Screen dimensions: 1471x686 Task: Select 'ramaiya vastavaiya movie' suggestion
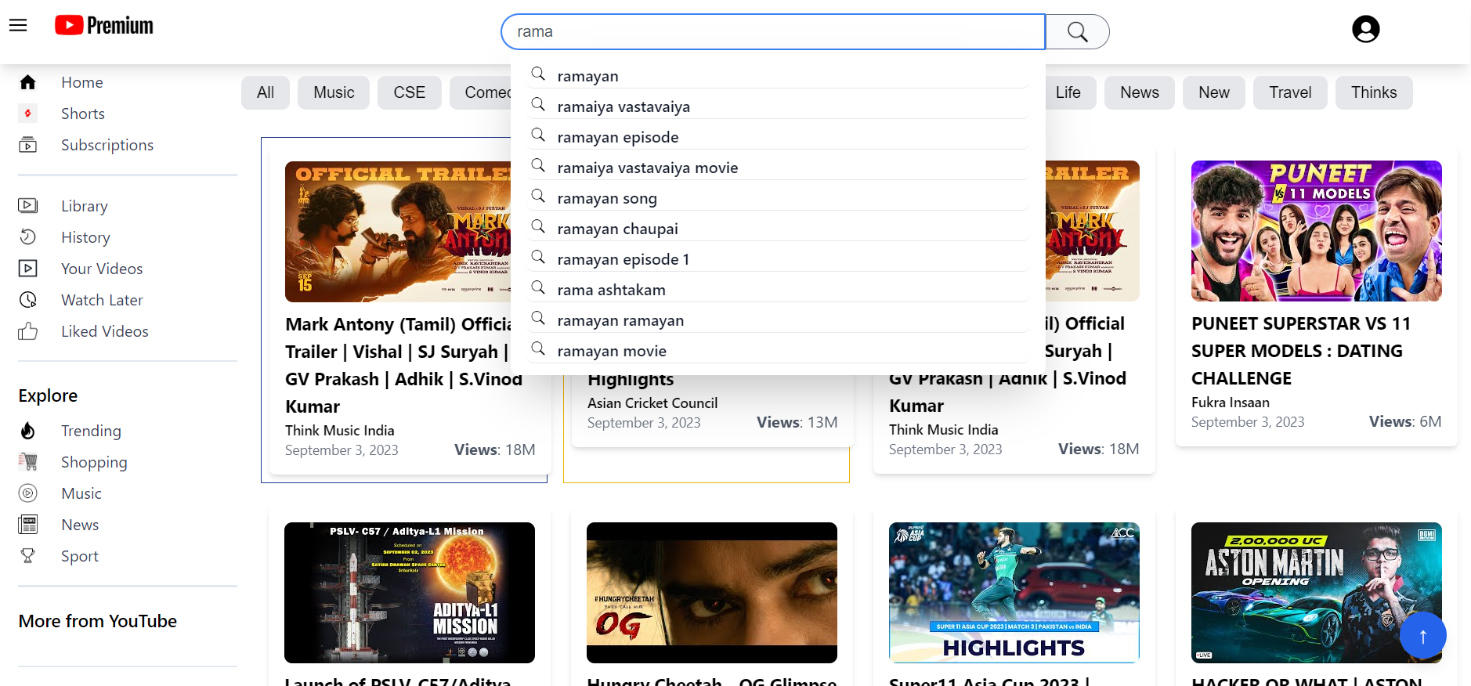pyautogui.click(x=647, y=168)
